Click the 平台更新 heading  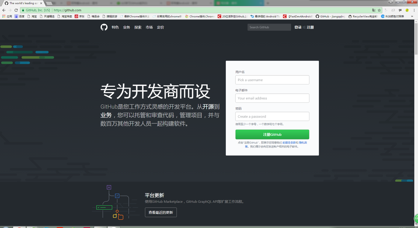154,195
